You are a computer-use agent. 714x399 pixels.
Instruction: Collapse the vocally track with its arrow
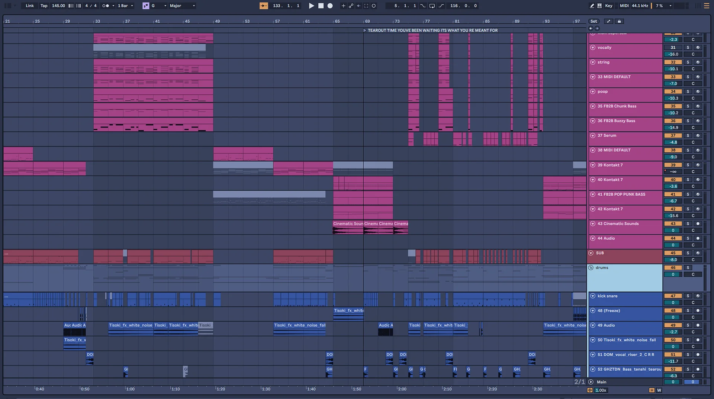593,48
